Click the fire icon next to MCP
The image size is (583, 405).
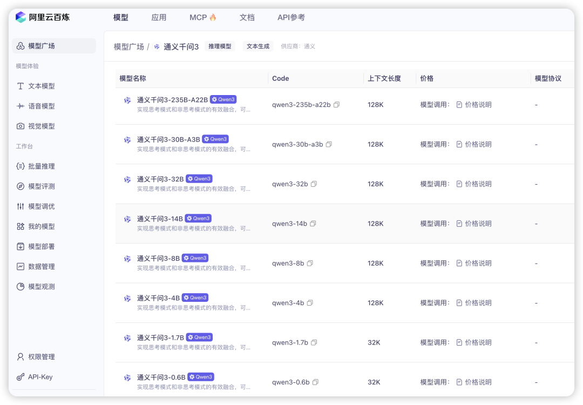[x=213, y=17]
